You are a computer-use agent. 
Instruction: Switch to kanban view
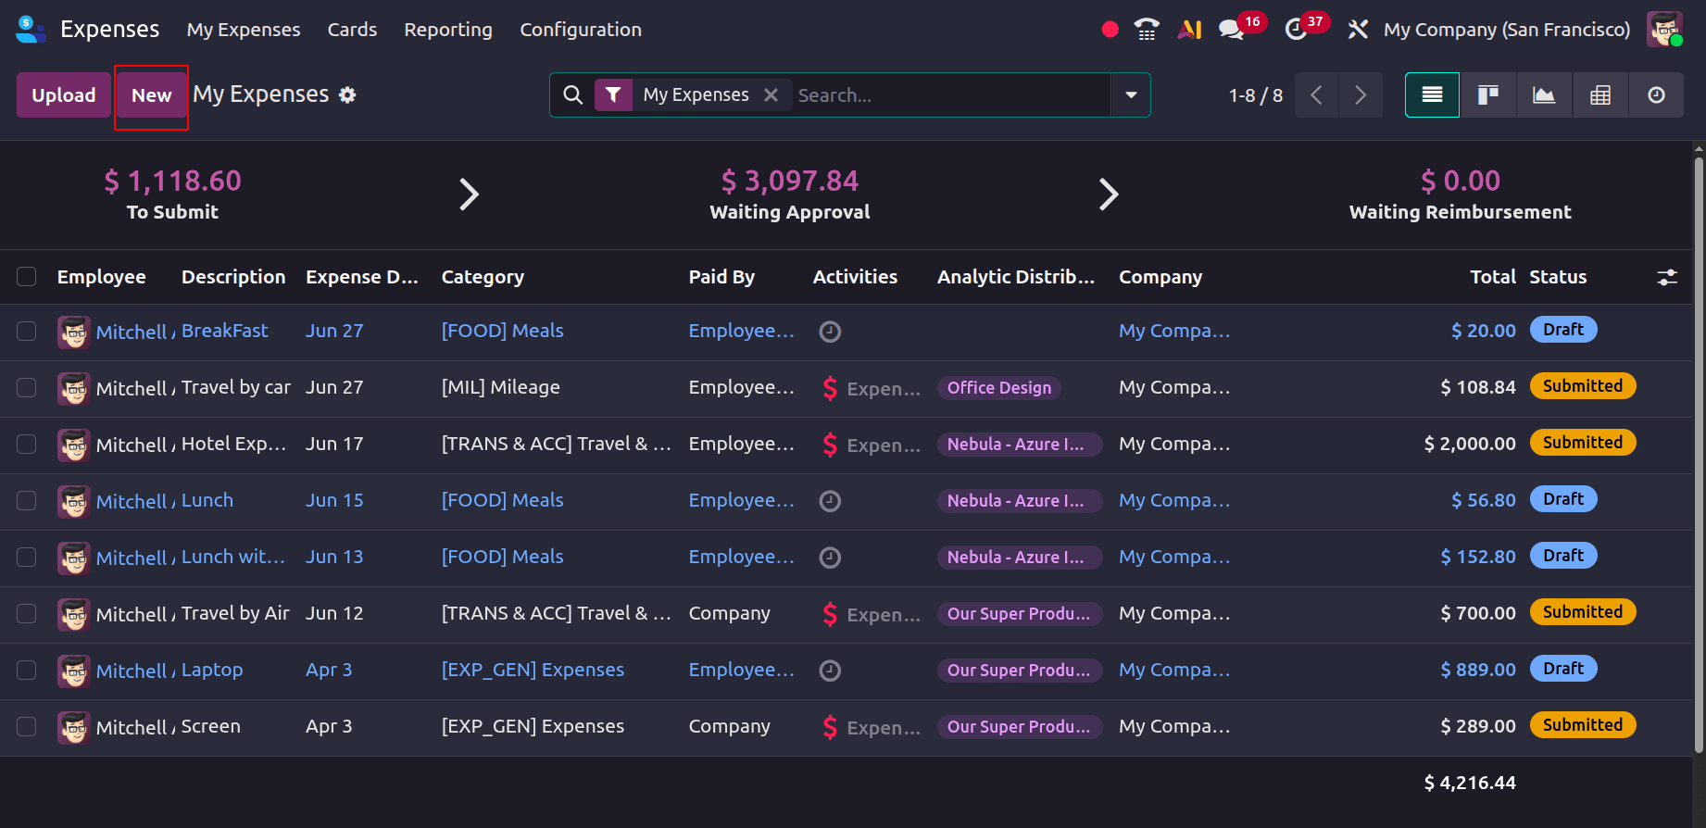tap(1488, 95)
